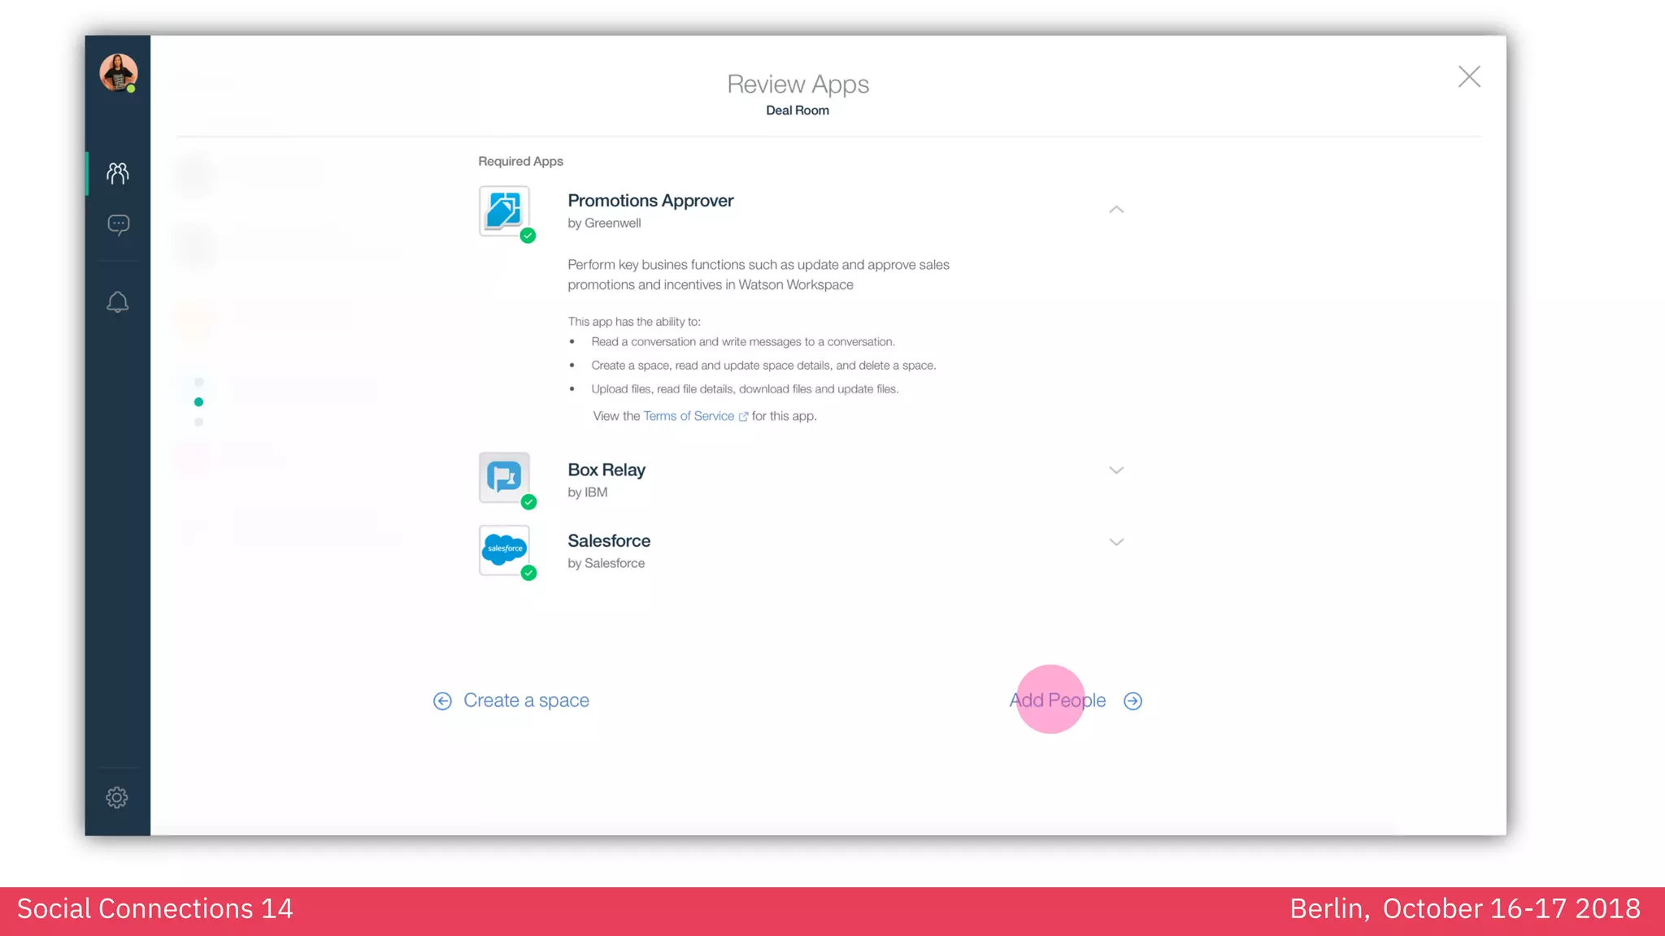Click the left arrow circle beside Create a space
Screen dimensions: 1665x936
point(442,701)
